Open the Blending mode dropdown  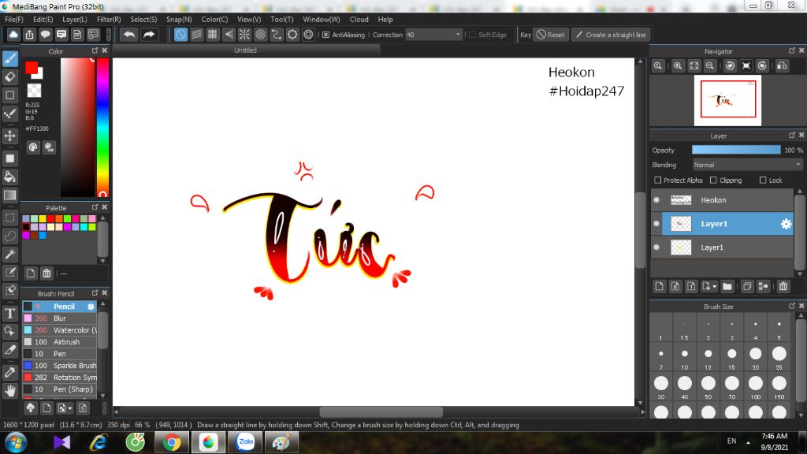[x=747, y=165]
